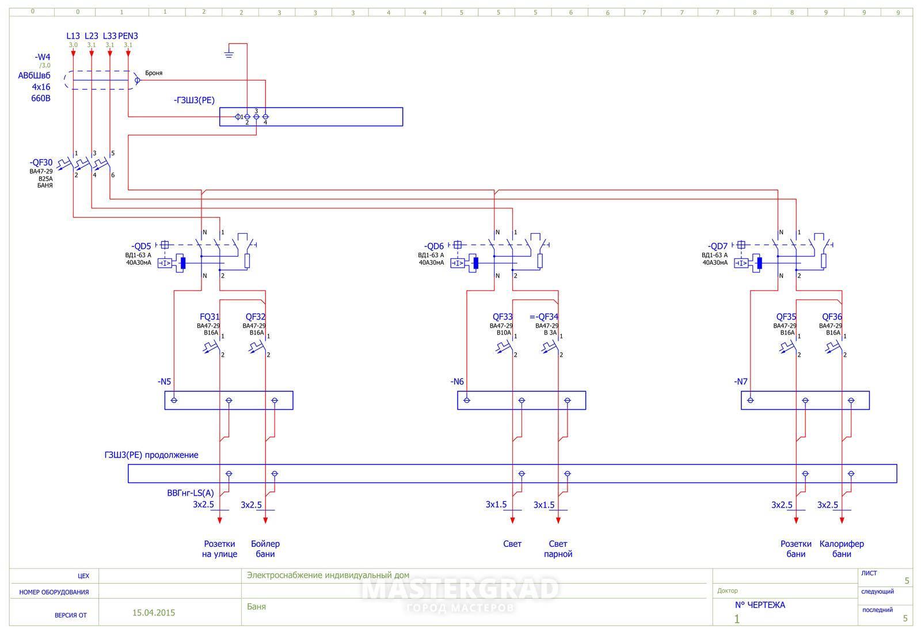Click the L33 input arrow
Image resolution: width=921 pixels, height=636 pixels.
coord(110,54)
